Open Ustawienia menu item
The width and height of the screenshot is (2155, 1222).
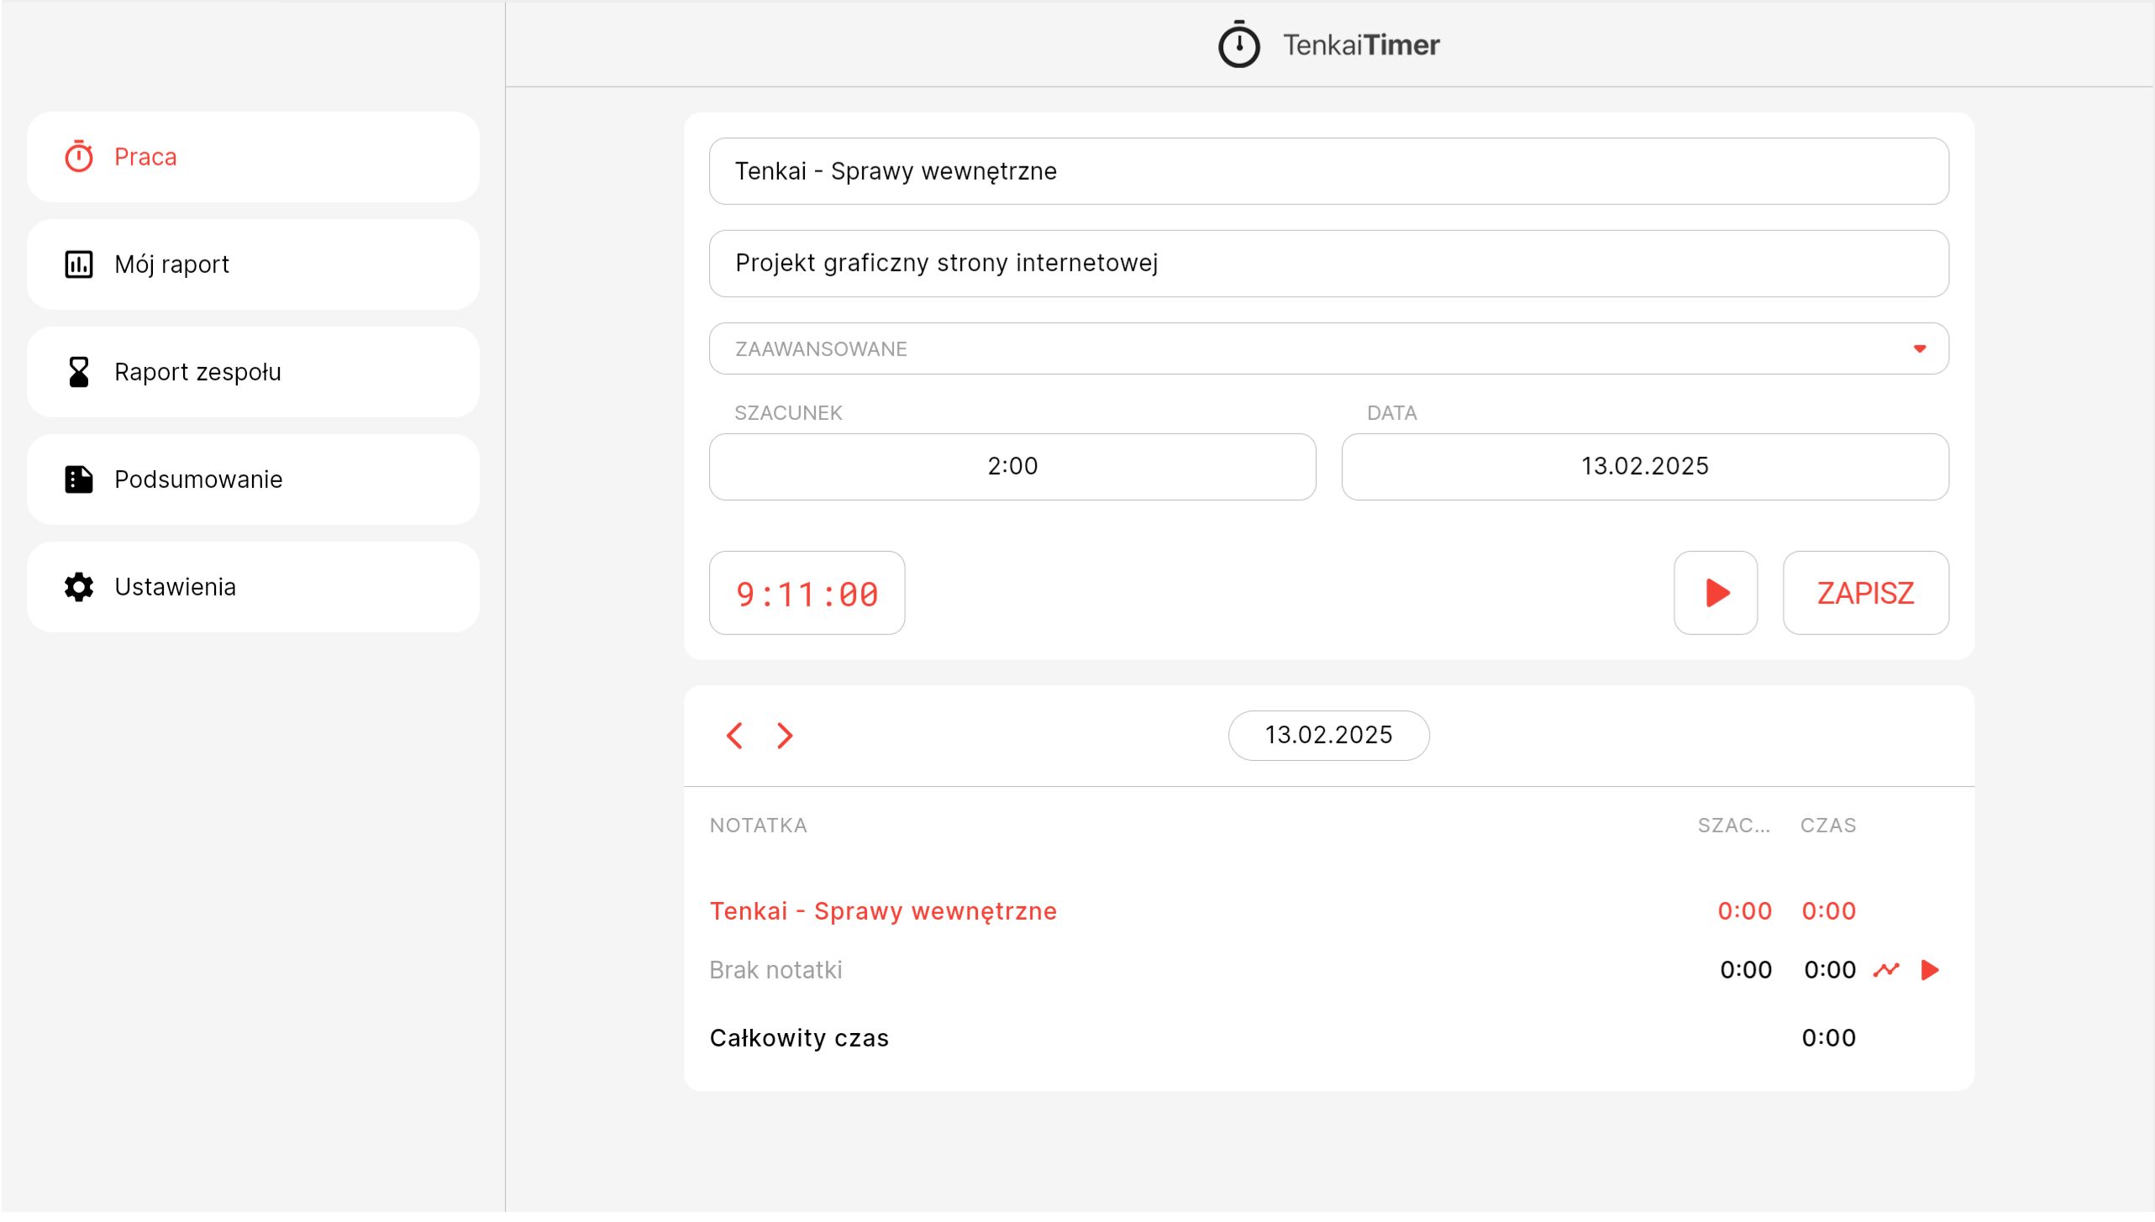pos(253,587)
